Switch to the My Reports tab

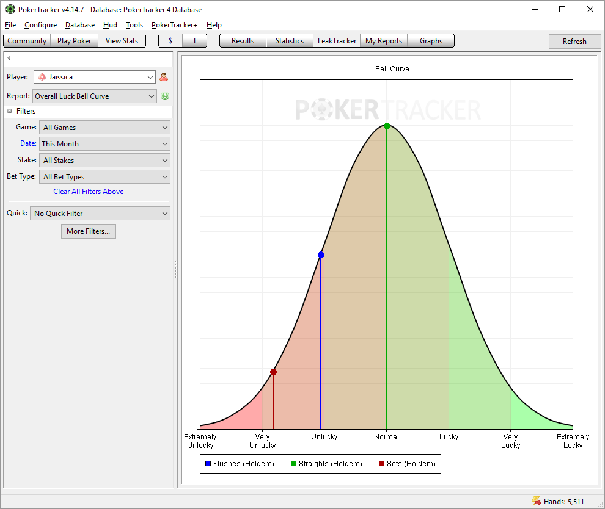pos(384,41)
